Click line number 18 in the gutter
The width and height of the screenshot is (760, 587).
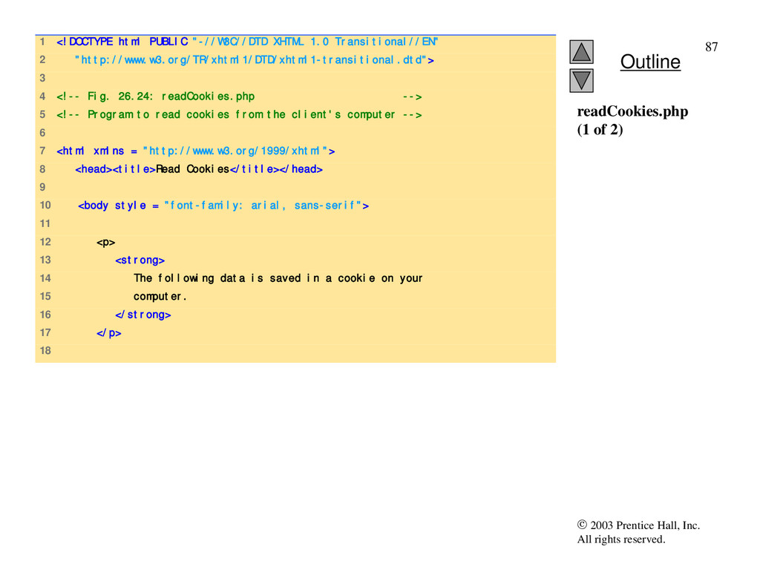[x=45, y=350]
